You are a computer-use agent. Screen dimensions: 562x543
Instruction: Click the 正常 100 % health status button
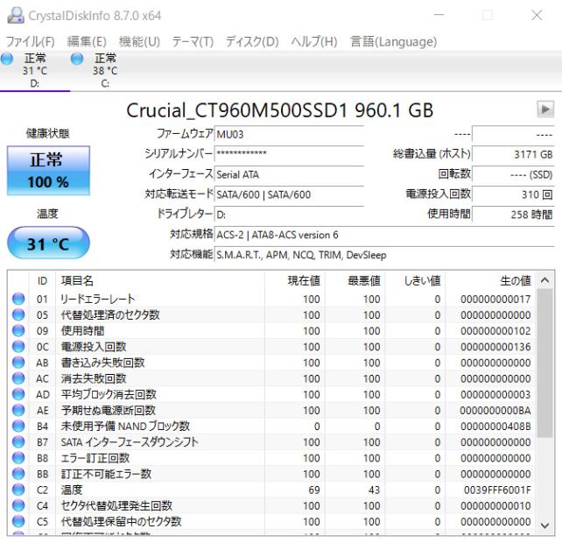(x=48, y=171)
